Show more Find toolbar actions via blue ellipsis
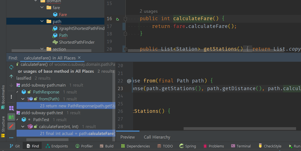Image resolution: width=301 pixels, height=151 pixels. pos(11,137)
